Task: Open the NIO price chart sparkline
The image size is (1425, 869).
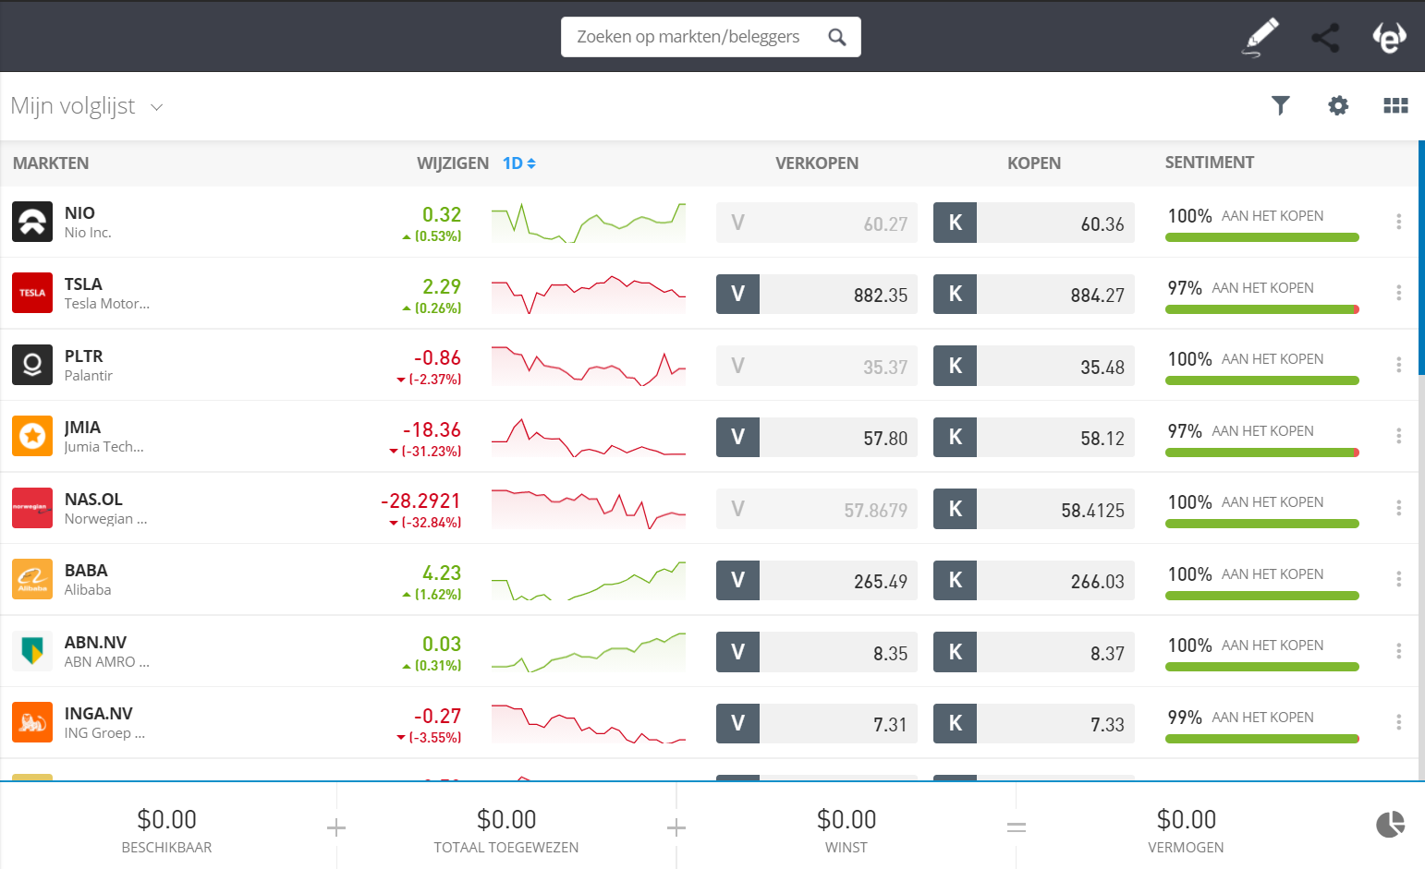Action: coord(589,223)
